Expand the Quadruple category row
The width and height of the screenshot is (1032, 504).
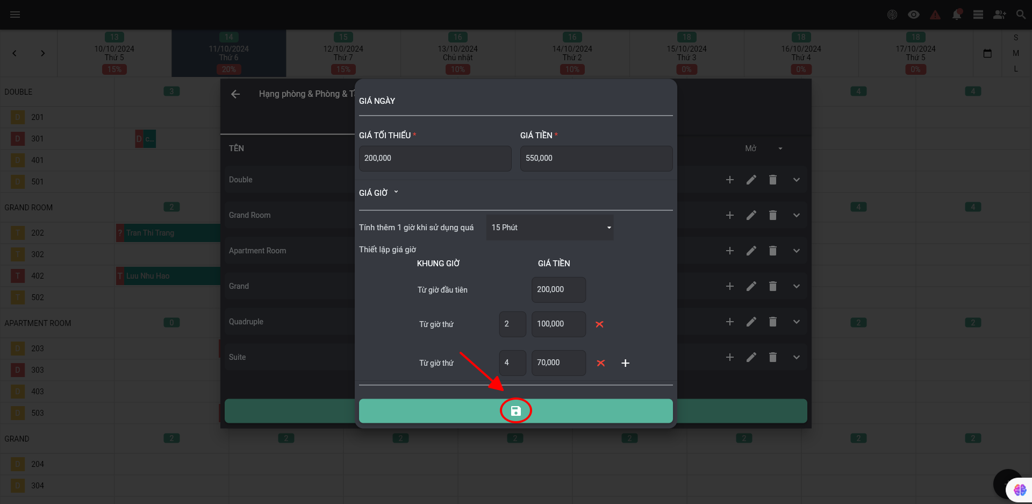point(797,322)
